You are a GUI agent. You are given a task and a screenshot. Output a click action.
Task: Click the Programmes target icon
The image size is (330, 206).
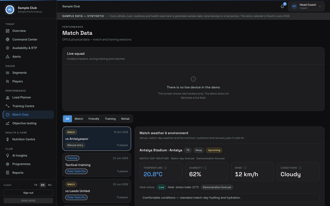(8, 164)
